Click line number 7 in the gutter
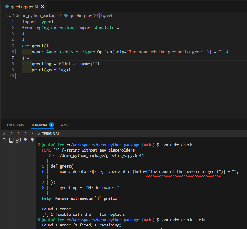 pos(13,58)
